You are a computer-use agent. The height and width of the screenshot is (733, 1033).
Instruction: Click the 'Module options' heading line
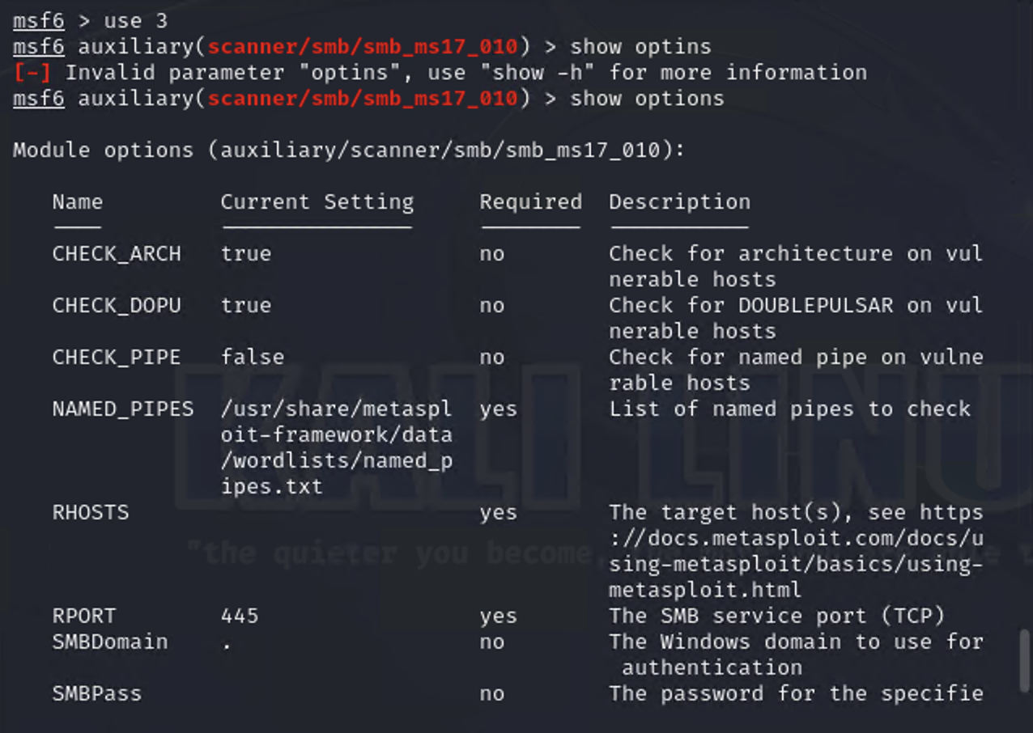349,150
